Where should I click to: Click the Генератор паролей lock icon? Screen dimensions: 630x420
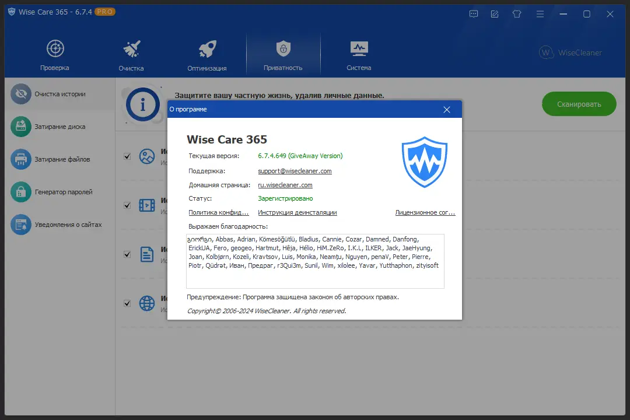21,192
